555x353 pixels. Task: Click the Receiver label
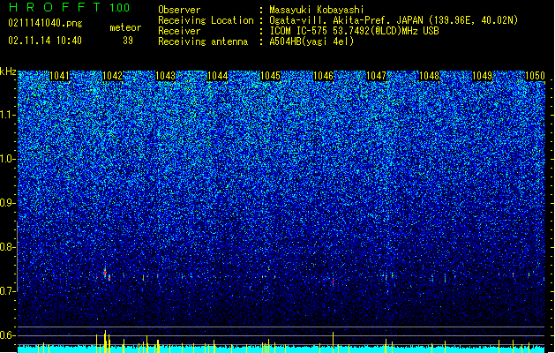point(179,31)
